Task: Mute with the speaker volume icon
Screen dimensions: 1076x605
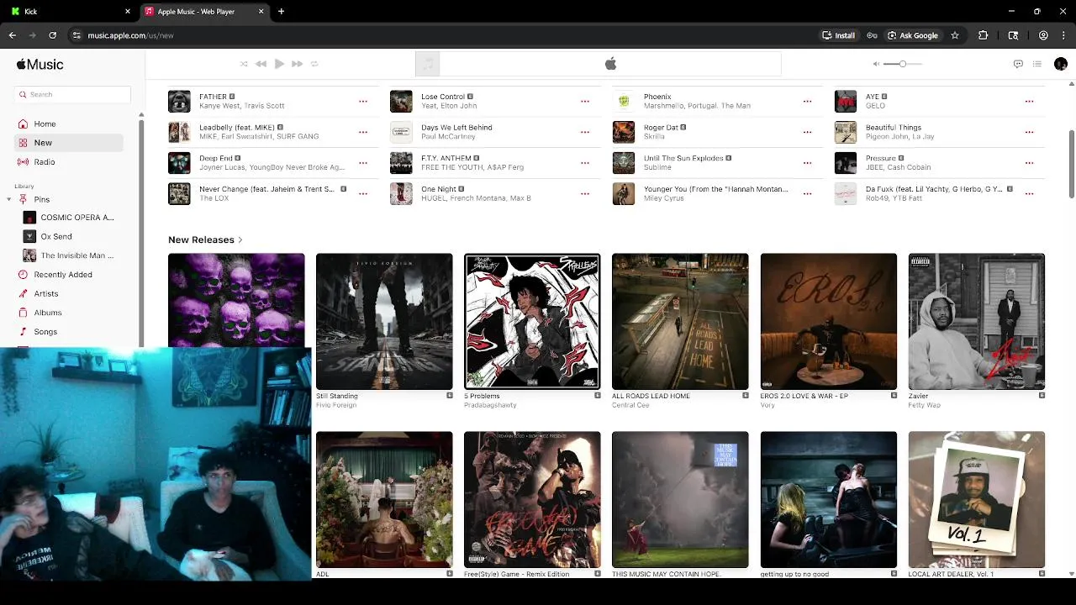Action: point(876,64)
